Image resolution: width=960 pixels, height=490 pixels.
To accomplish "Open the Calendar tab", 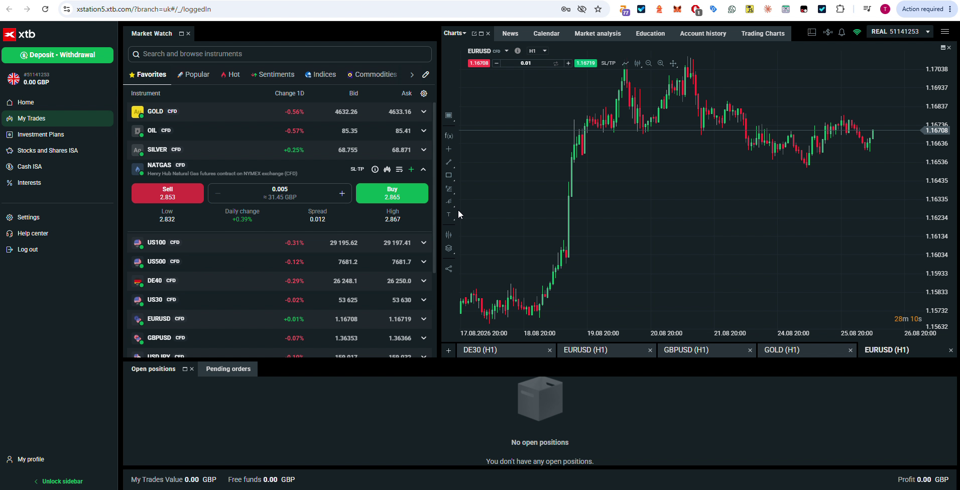I will (546, 34).
